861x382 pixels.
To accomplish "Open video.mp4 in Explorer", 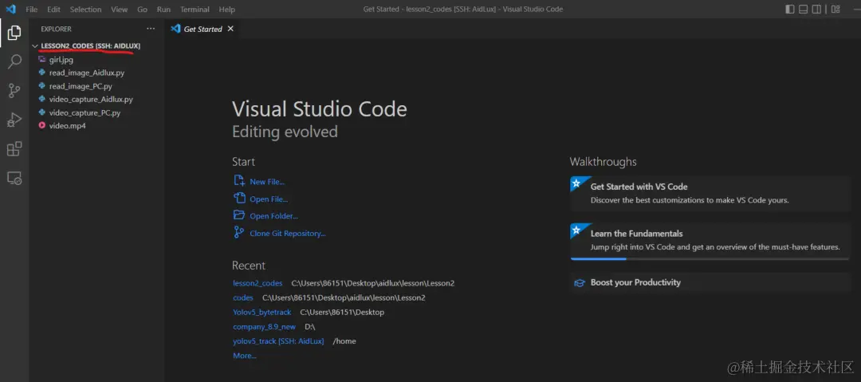I will (x=67, y=126).
